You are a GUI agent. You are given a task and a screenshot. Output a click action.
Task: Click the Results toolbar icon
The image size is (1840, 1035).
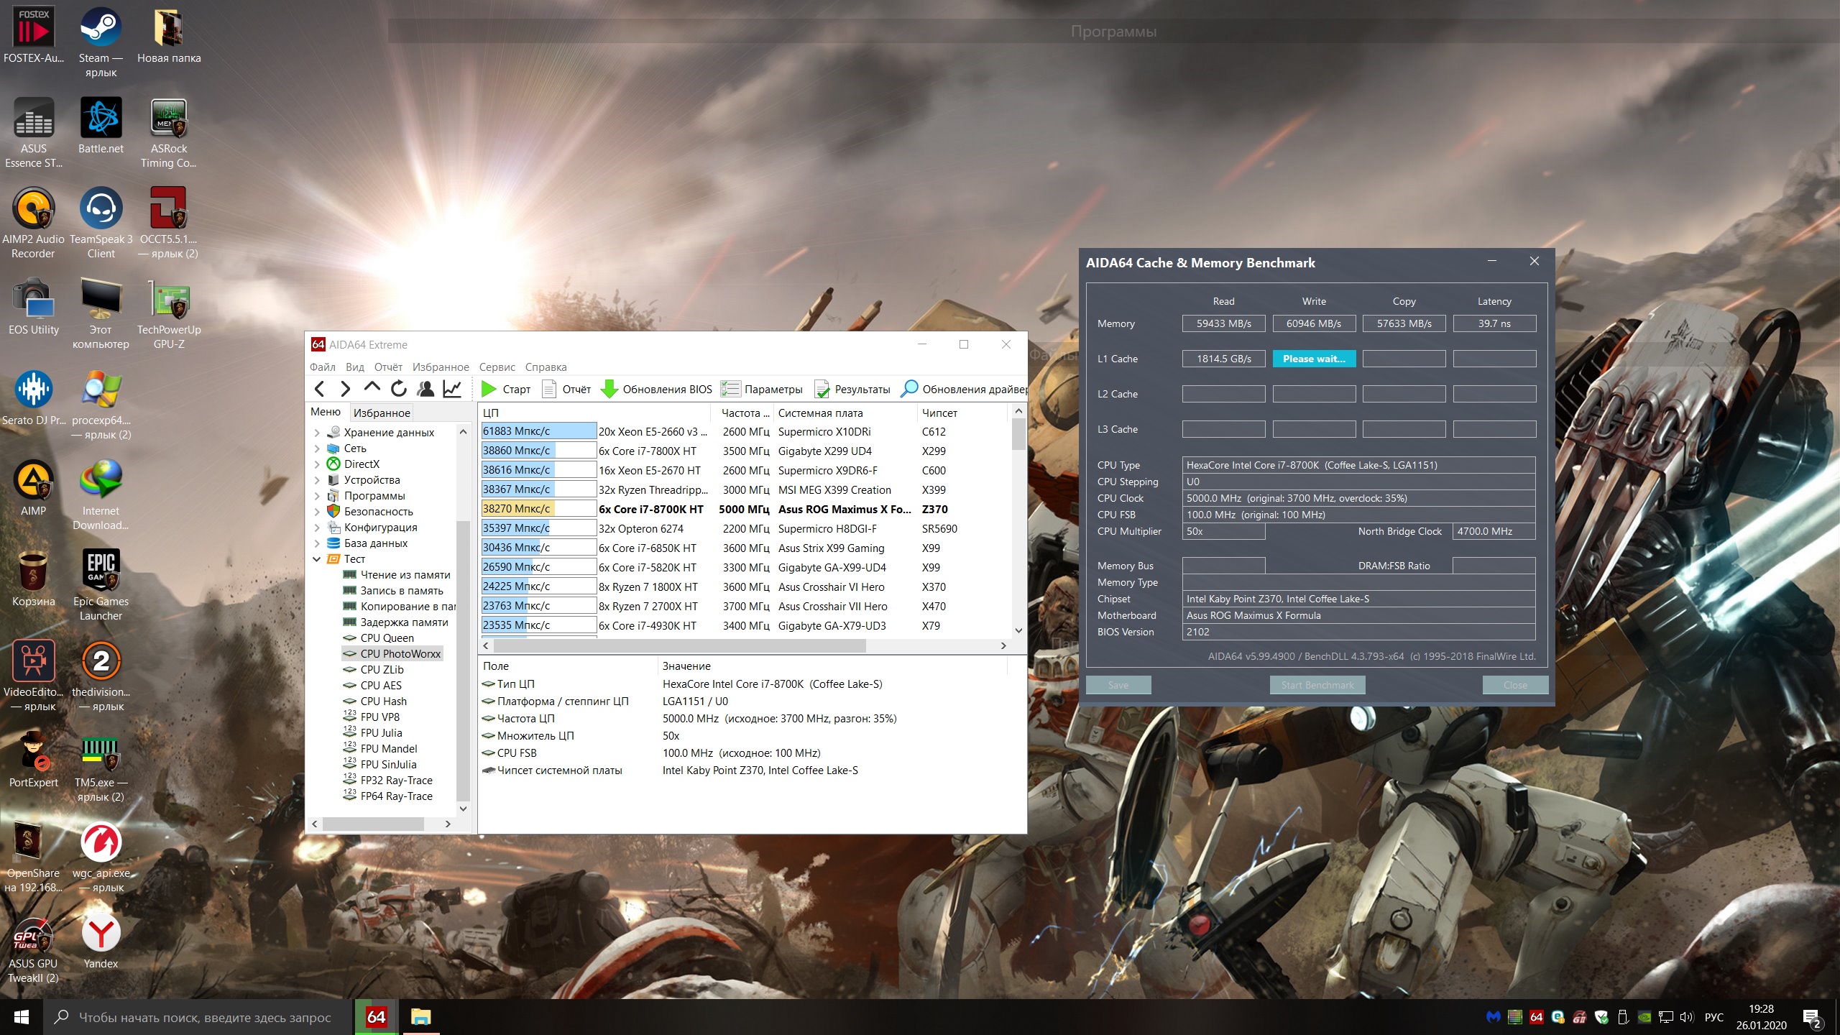822,389
